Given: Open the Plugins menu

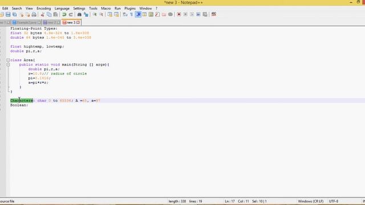Looking at the screenshot, I should (x=130, y=9).
